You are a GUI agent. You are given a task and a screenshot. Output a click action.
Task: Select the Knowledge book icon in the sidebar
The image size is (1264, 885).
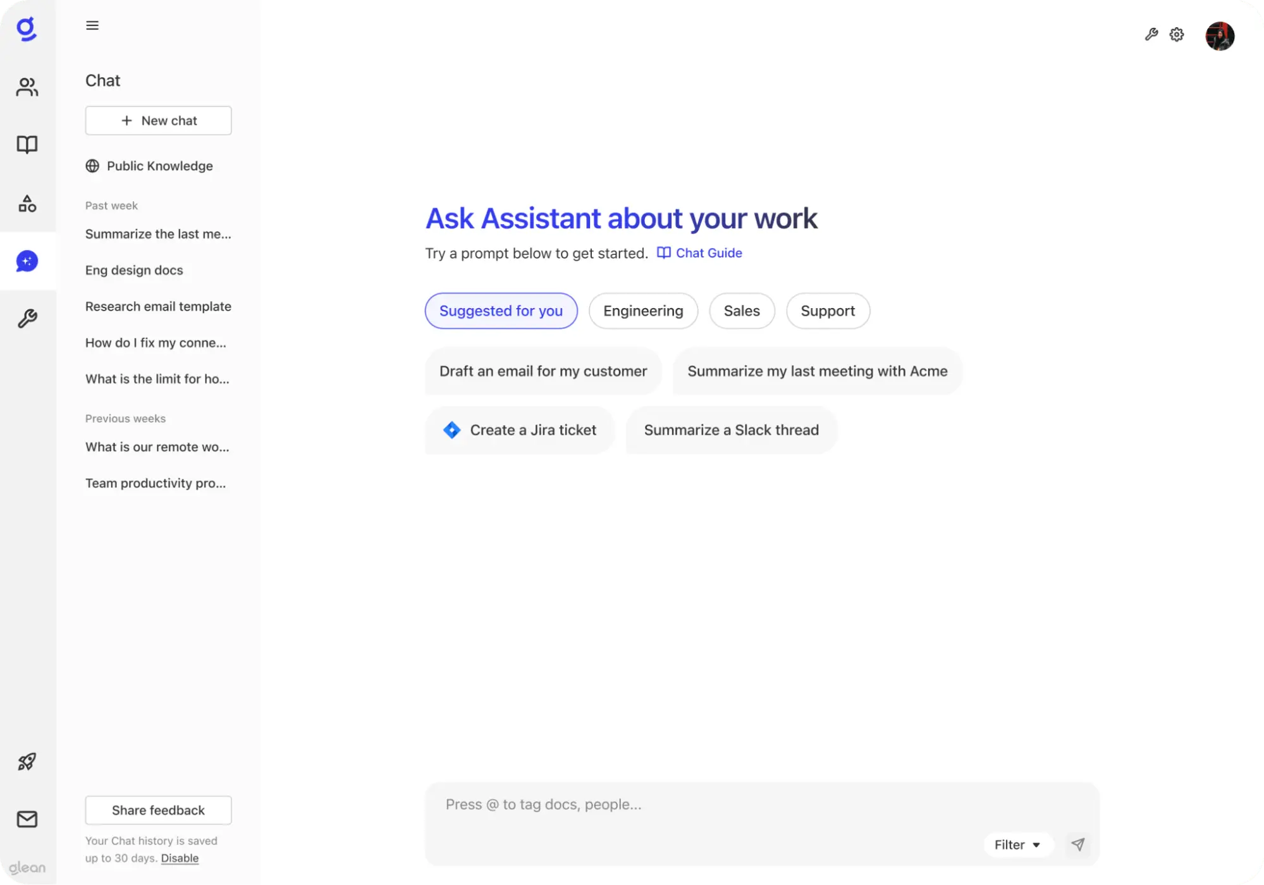pos(27,144)
